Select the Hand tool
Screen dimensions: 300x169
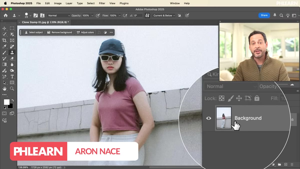pos(4,89)
